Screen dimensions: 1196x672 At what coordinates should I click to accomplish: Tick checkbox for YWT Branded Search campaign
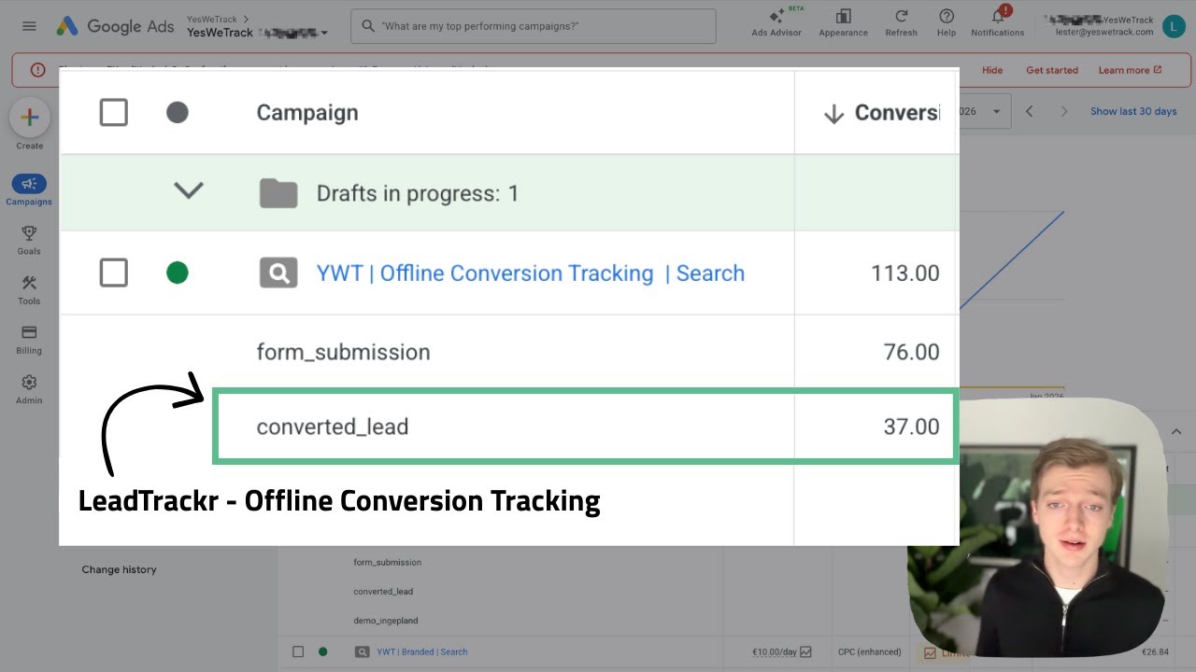pyautogui.click(x=298, y=651)
